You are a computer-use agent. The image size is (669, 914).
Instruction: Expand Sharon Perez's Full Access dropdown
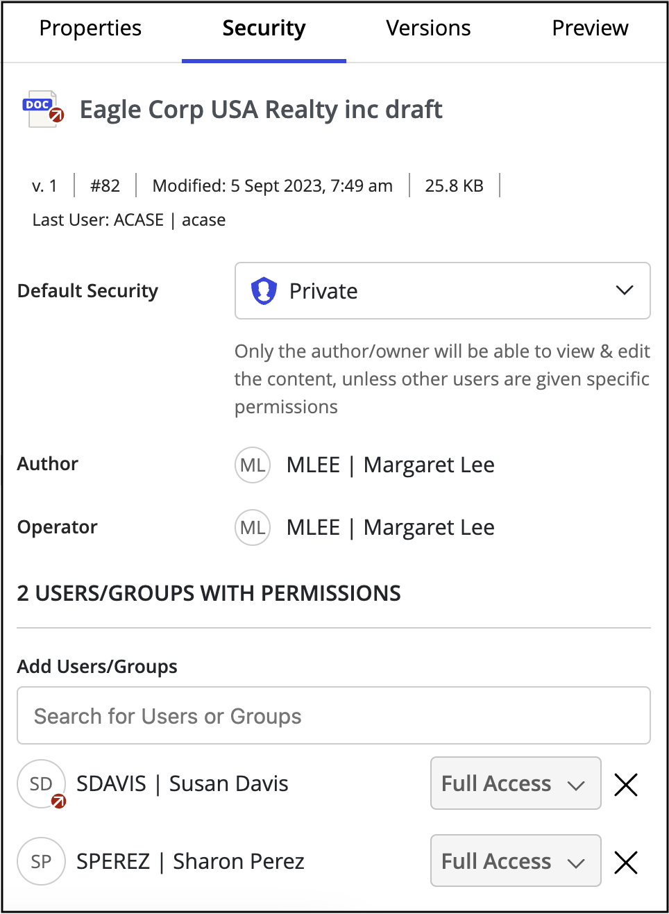pyautogui.click(x=516, y=861)
